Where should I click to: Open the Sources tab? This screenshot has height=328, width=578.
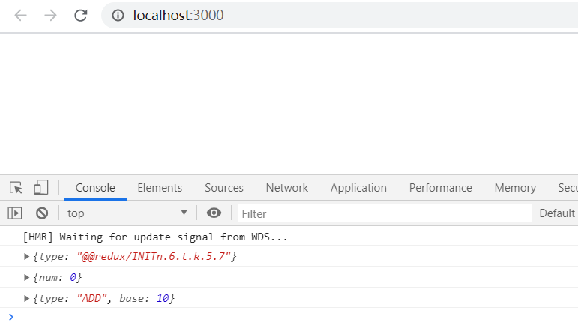coord(224,188)
